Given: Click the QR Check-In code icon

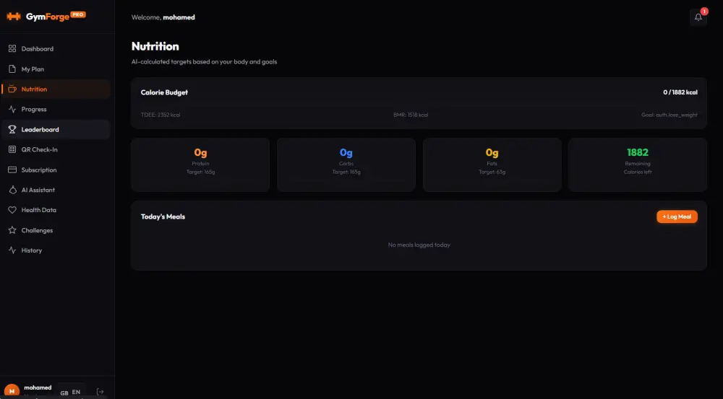Looking at the screenshot, I should (x=12, y=149).
